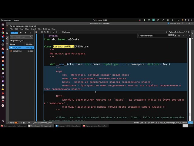194x146 pixels.
Task: Go to next search match
Action: click(x=187, y=36)
